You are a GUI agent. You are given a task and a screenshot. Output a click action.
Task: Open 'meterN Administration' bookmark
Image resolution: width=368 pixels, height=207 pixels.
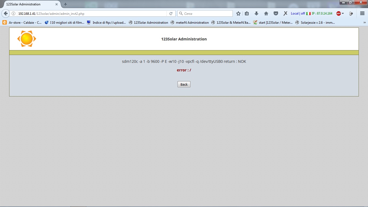coord(190,23)
